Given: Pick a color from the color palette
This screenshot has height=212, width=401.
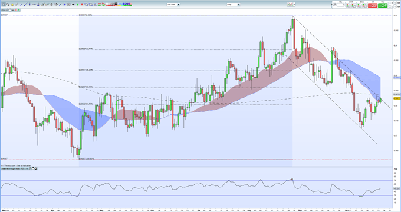Looking at the screenshot, I should pyautogui.click(x=119, y=5).
